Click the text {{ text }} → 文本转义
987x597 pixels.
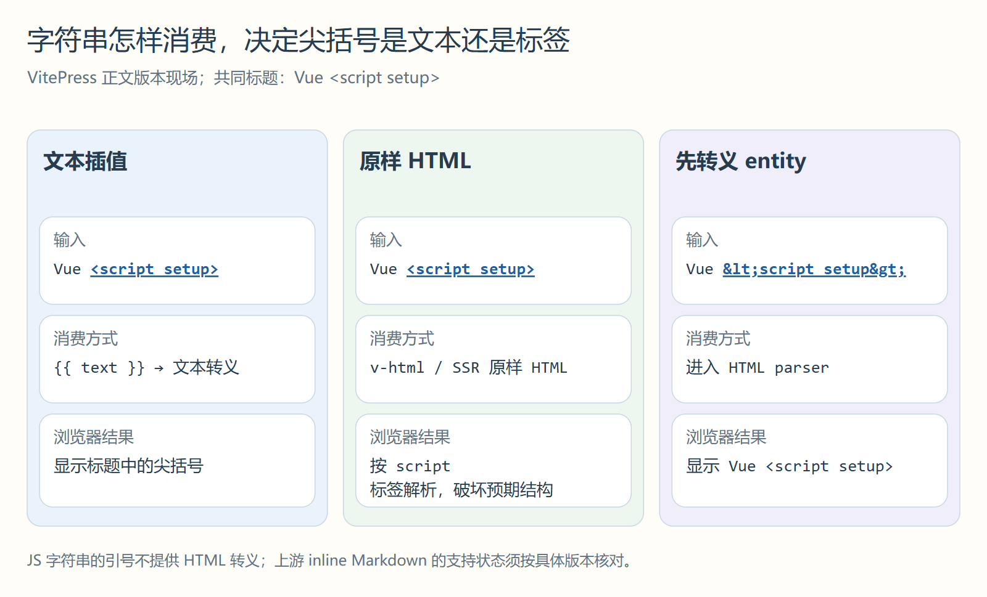146,368
